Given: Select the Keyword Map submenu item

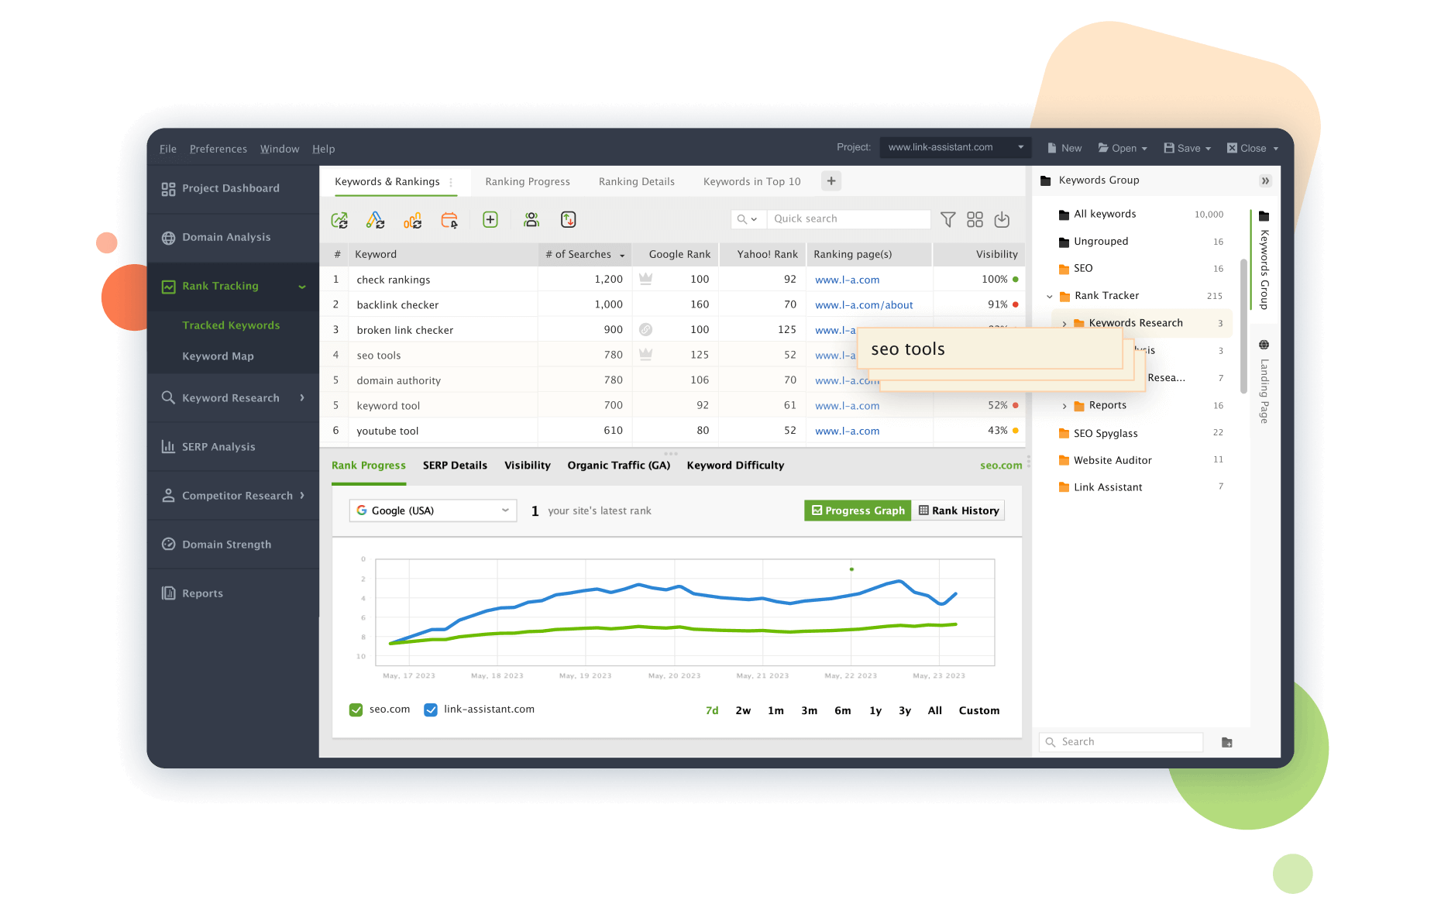Looking at the screenshot, I should [x=218, y=356].
